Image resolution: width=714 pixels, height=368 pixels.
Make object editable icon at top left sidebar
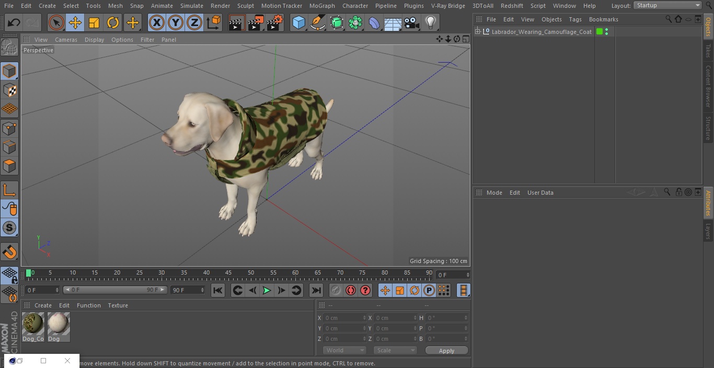point(9,47)
